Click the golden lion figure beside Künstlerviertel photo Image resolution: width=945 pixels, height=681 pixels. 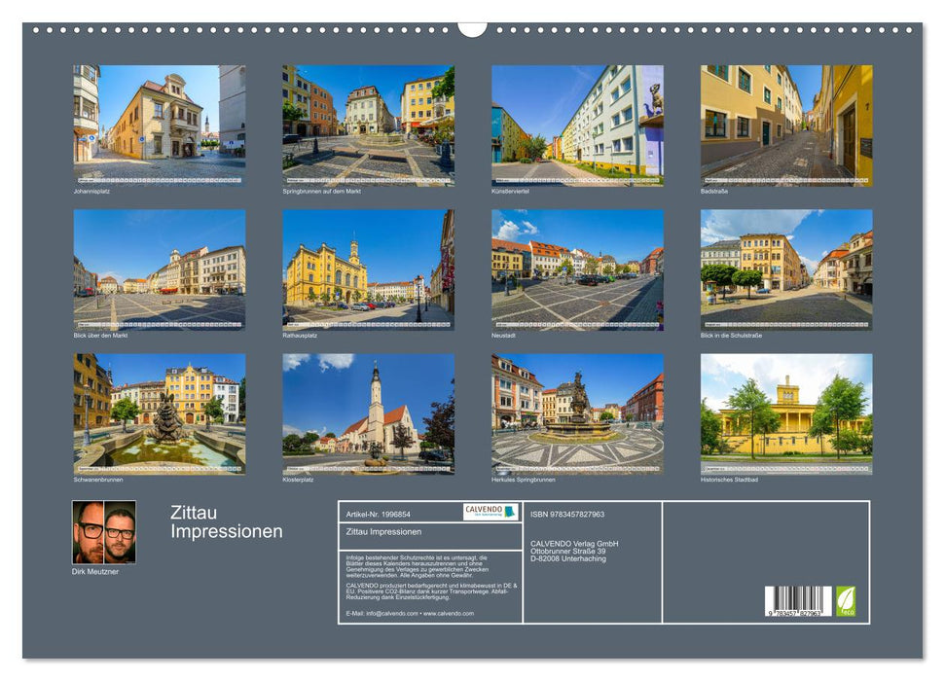click(x=656, y=99)
